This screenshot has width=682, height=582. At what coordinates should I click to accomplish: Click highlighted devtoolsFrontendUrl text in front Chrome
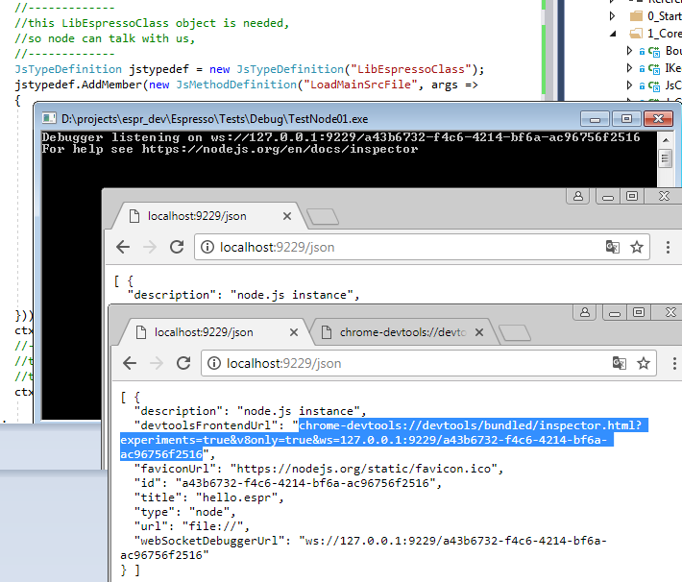tap(384, 440)
